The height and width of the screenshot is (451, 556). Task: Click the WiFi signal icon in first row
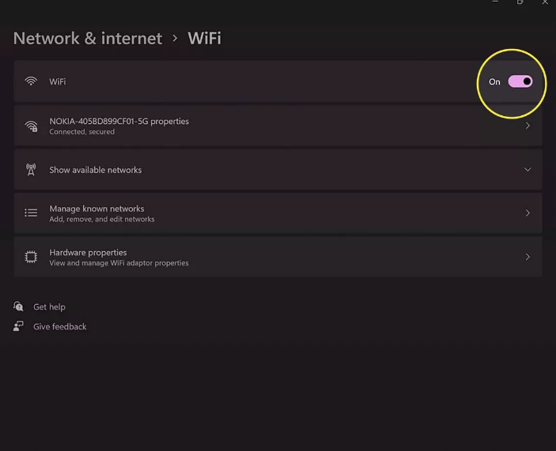[31, 81]
